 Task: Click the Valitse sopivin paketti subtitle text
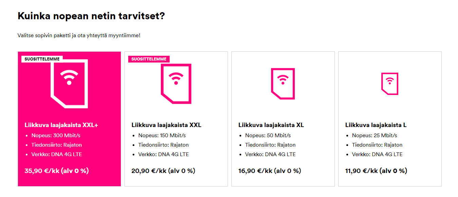(x=79, y=35)
